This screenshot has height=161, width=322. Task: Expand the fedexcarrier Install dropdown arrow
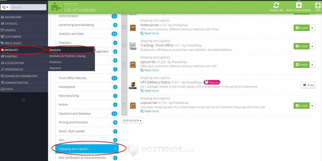(312, 28)
